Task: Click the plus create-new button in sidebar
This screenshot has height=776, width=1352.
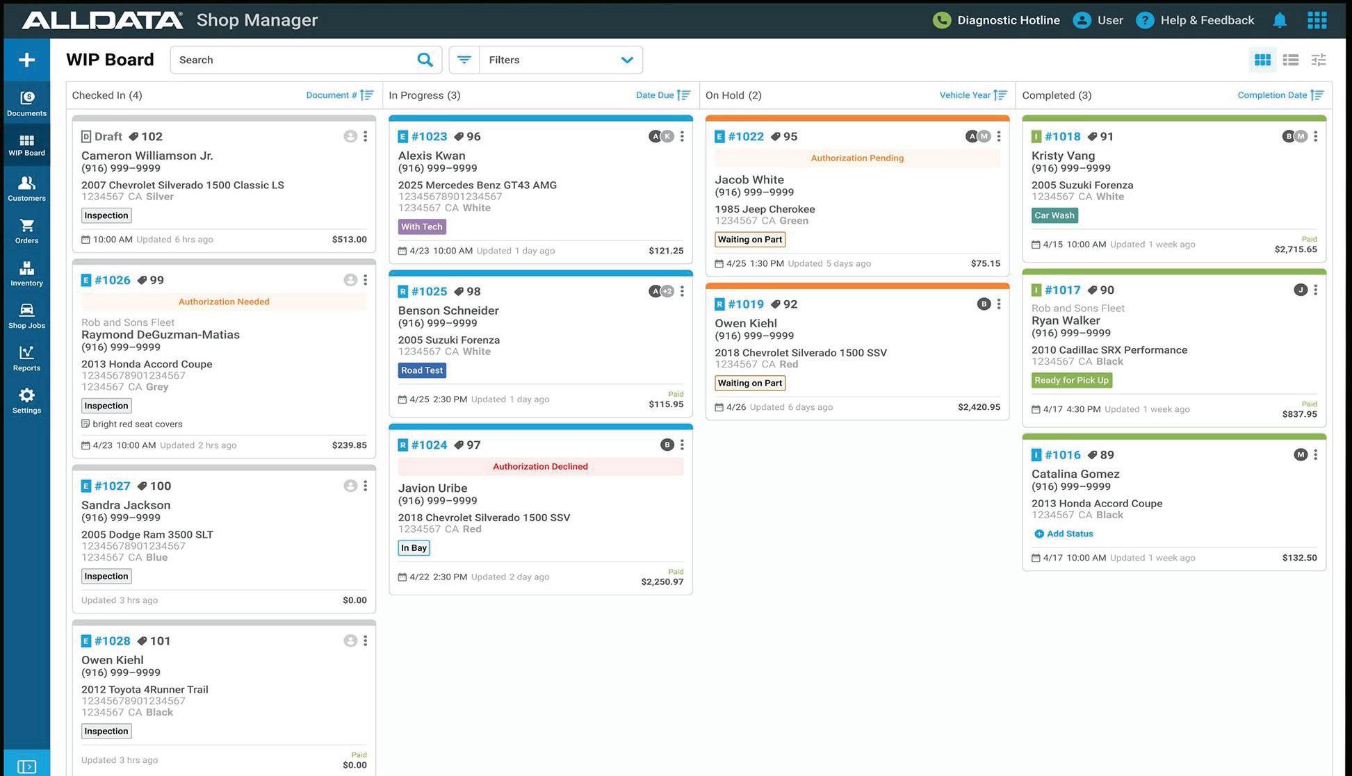Action: tap(26, 60)
